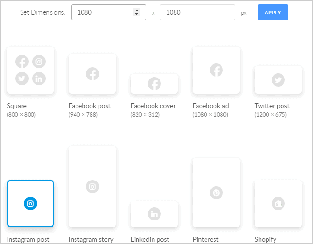Select the Facebook cover icon preset
Screen dimensions: 313x244
[154, 84]
